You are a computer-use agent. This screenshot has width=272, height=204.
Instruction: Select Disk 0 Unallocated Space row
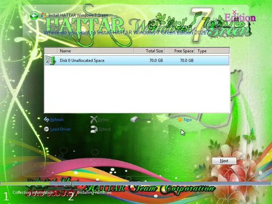point(137,61)
